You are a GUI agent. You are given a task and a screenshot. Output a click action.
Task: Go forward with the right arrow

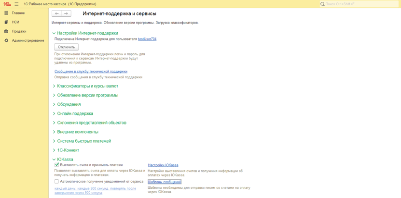click(x=66, y=13)
